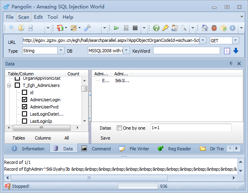Click the Save button
The width and height of the screenshot is (248, 193).
[x=105, y=138]
